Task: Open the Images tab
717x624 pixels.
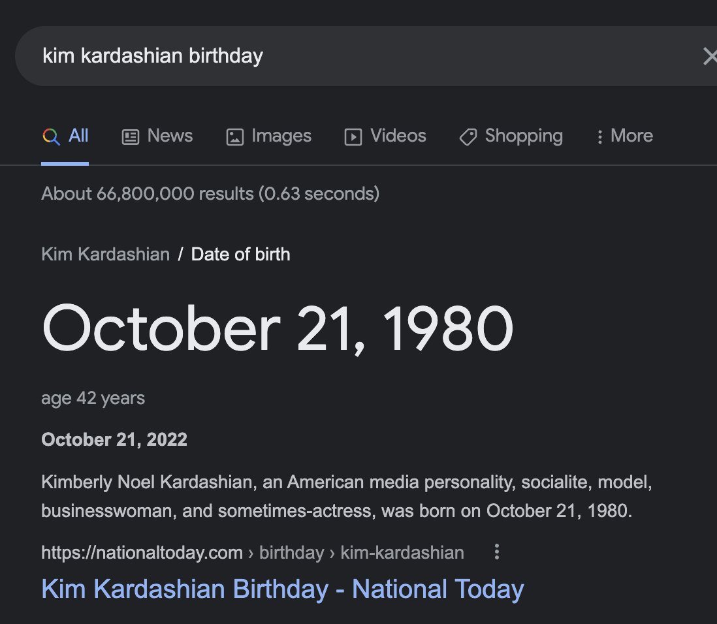Action: click(269, 136)
